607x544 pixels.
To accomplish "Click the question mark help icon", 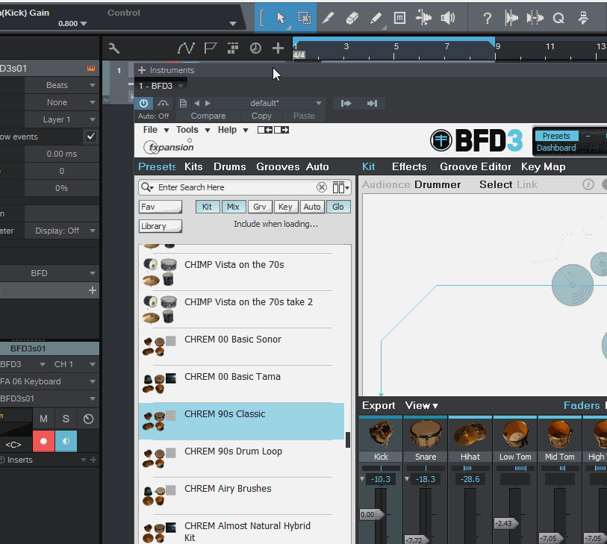I will [488, 18].
